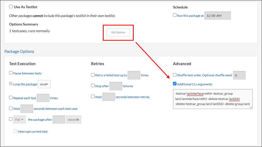Viewport: 262px width, 147px height.
Task: Click the Advanced heading
Action: click(182, 64)
